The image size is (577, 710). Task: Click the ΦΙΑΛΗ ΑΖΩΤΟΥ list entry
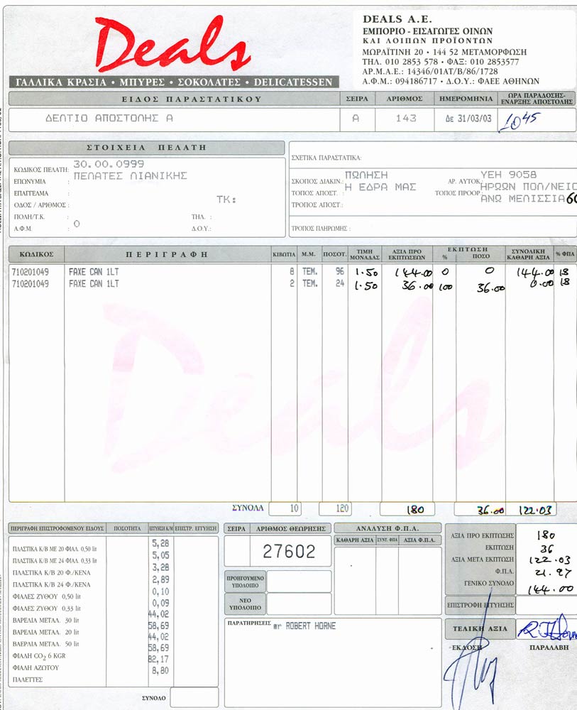35,668
